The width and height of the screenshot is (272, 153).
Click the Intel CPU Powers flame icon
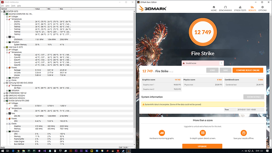point(9,68)
